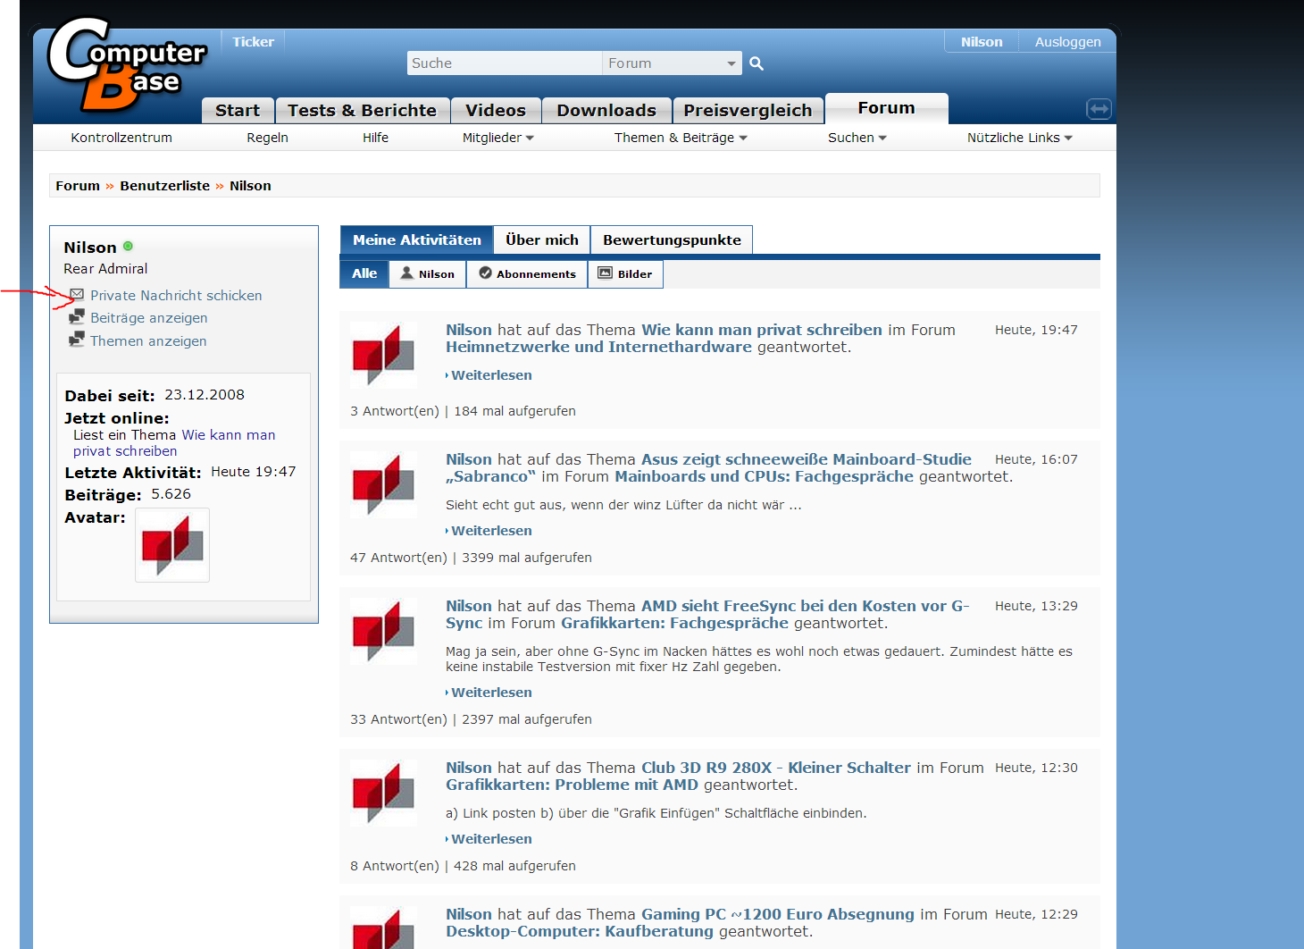Viewport: 1304px width, 949px height.
Task: Open forum Desktop-Computer: Kaufberatung
Action: [x=580, y=931]
